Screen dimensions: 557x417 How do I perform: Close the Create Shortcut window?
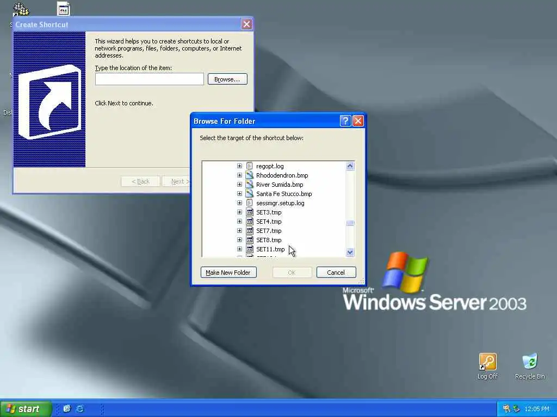pyautogui.click(x=247, y=24)
